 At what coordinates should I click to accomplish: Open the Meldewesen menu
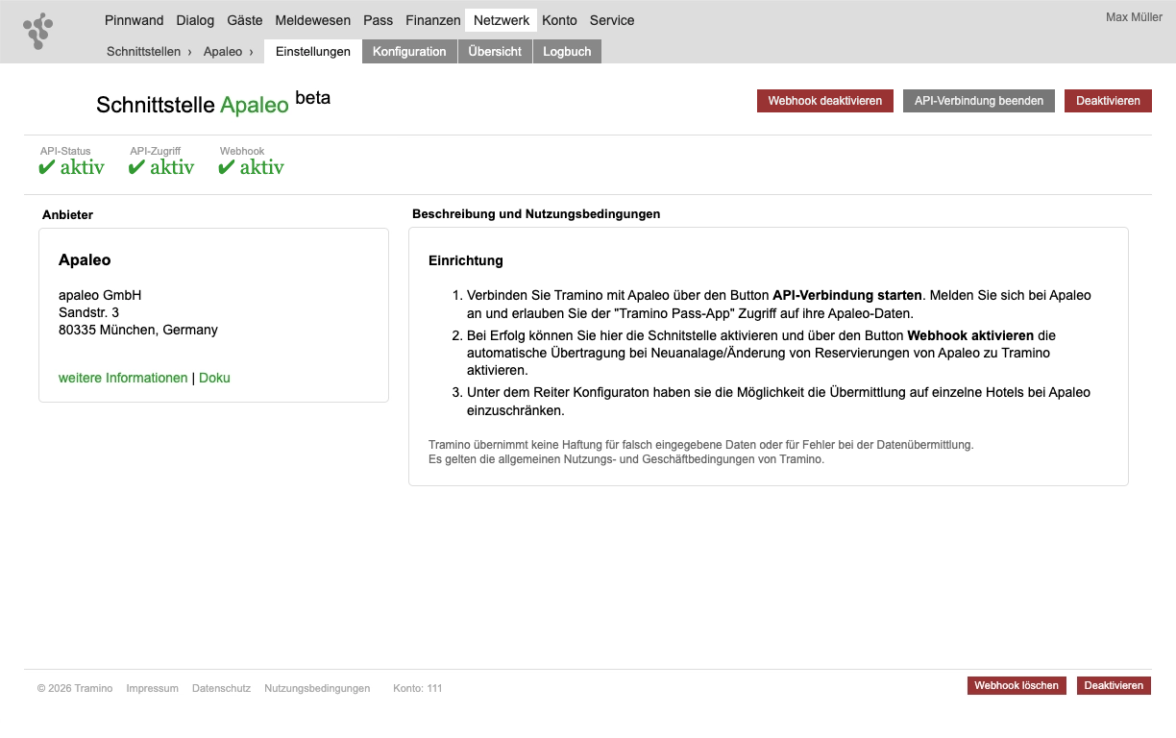coord(313,20)
